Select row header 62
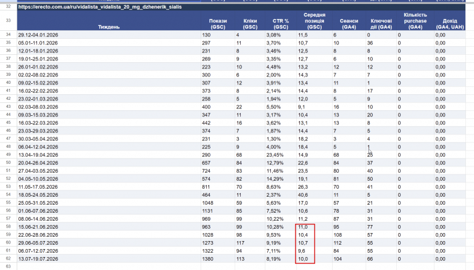Viewport: 474px width, 270px height. pos(9,259)
